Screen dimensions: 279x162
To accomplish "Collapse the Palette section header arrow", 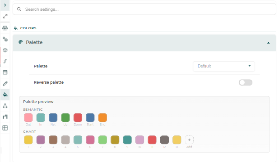I will [x=268, y=43].
